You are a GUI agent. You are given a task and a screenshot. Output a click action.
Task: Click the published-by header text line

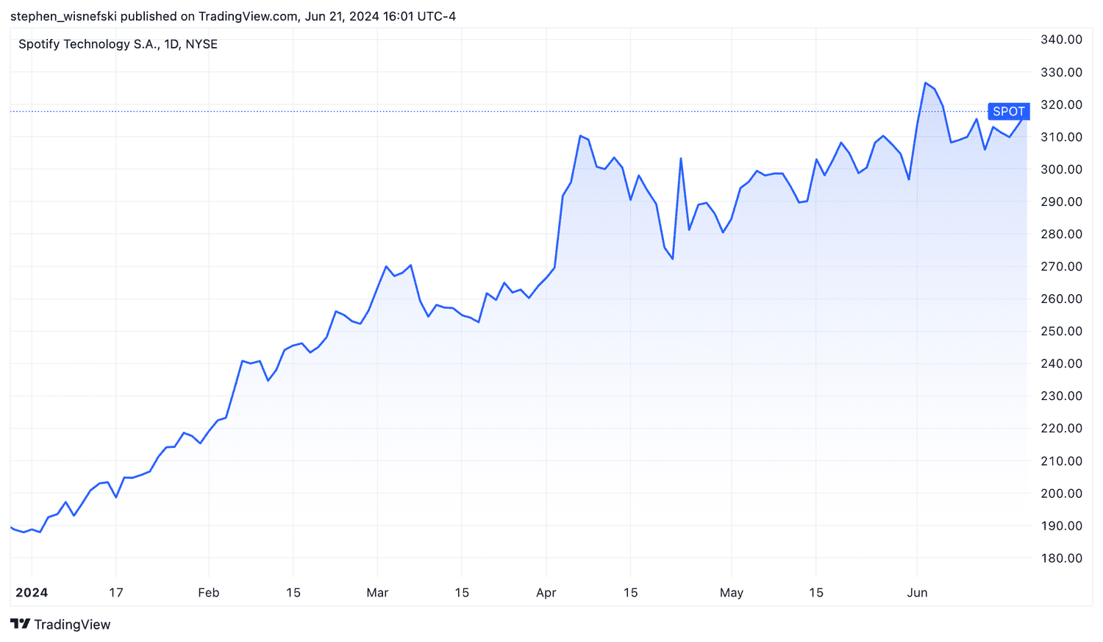coord(233,16)
